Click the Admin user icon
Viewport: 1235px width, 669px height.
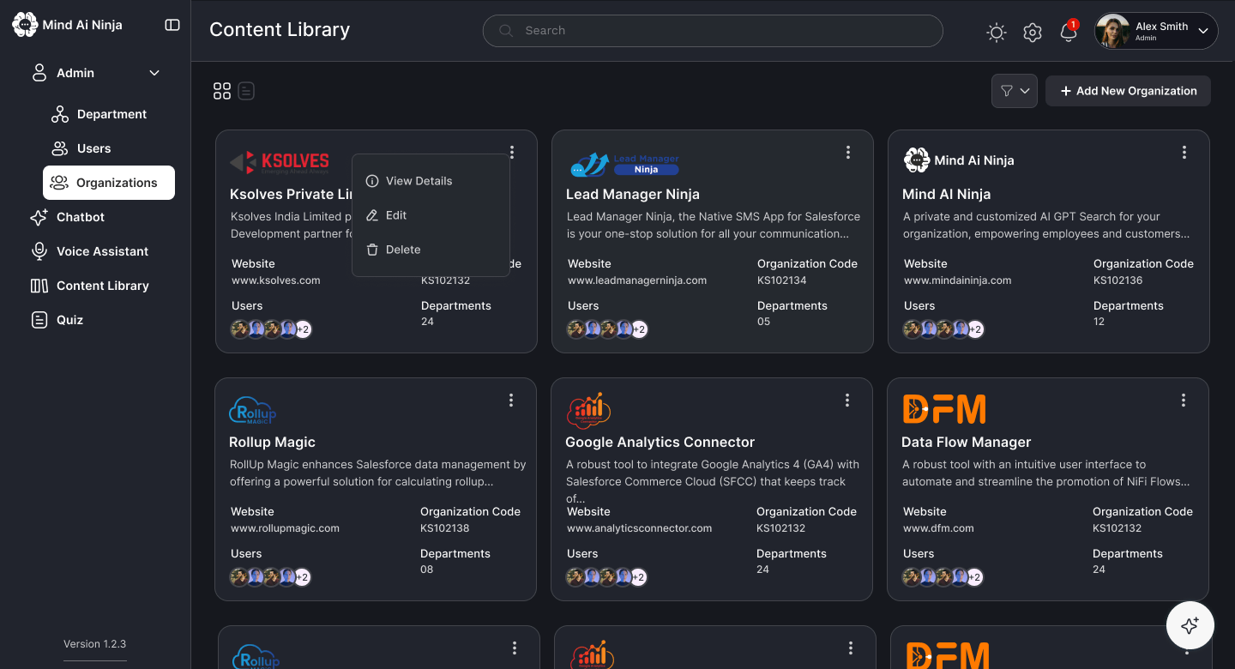tap(39, 73)
